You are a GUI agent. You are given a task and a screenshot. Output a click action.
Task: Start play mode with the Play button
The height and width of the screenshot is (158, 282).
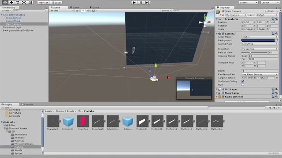pyautogui.click(x=134, y=3)
